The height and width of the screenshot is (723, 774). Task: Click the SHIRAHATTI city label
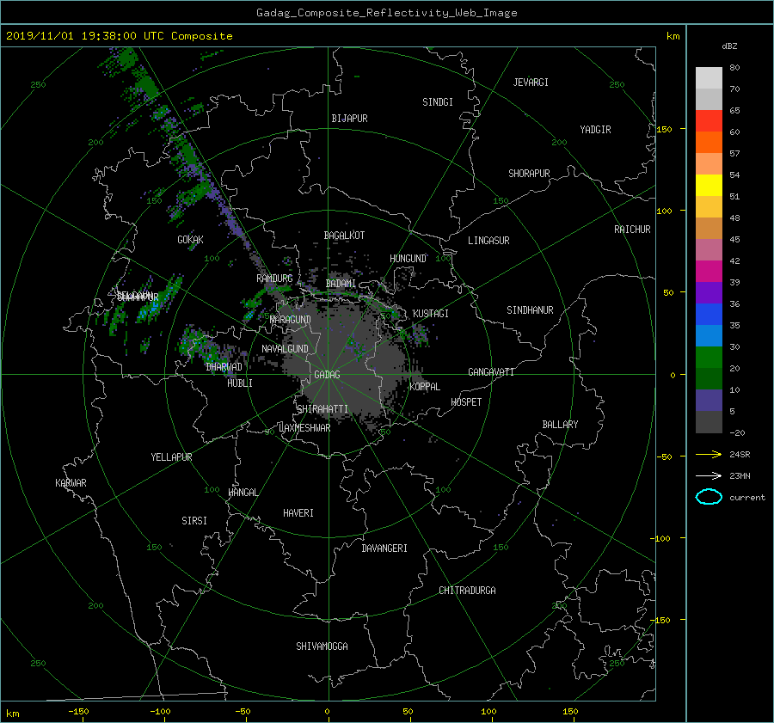click(322, 409)
